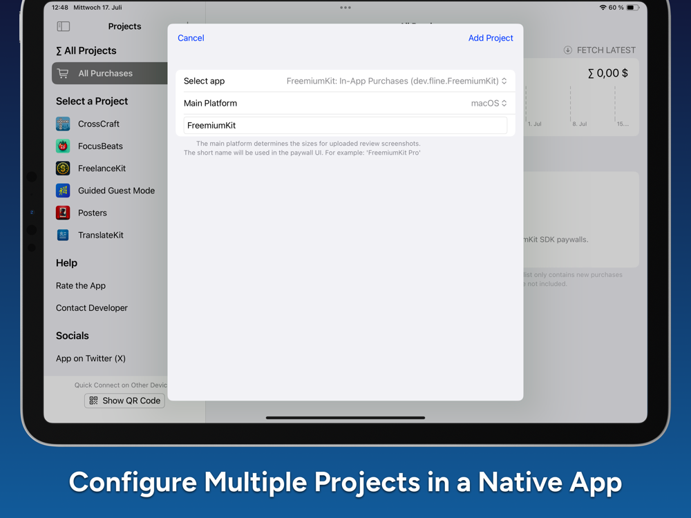Select the TranslateKit project
This screenshot has height=518, width=691.
[101, 236]
